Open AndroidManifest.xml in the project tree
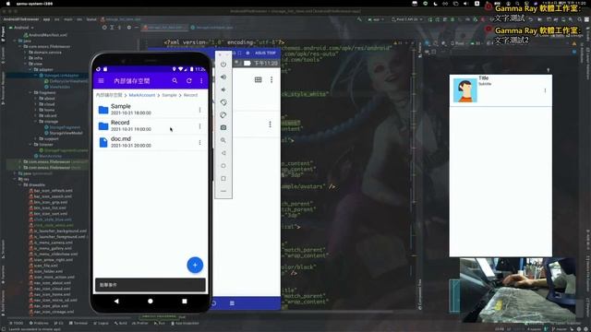 coord(48,35)
